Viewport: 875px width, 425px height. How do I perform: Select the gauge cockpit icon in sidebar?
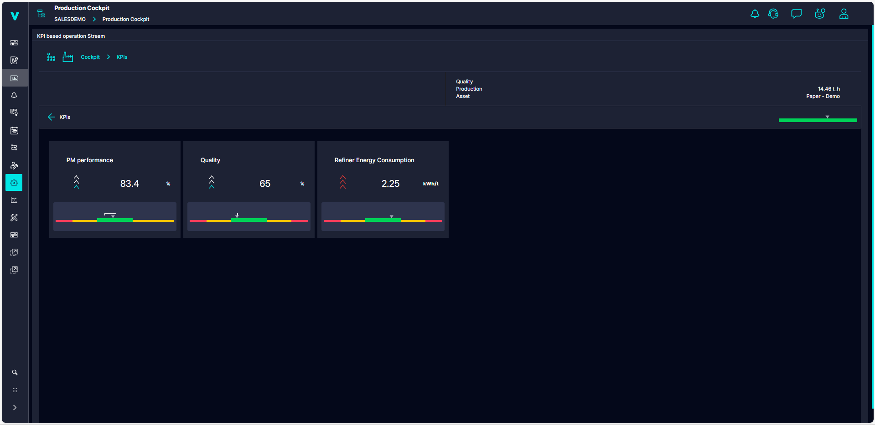click(14, 183)
